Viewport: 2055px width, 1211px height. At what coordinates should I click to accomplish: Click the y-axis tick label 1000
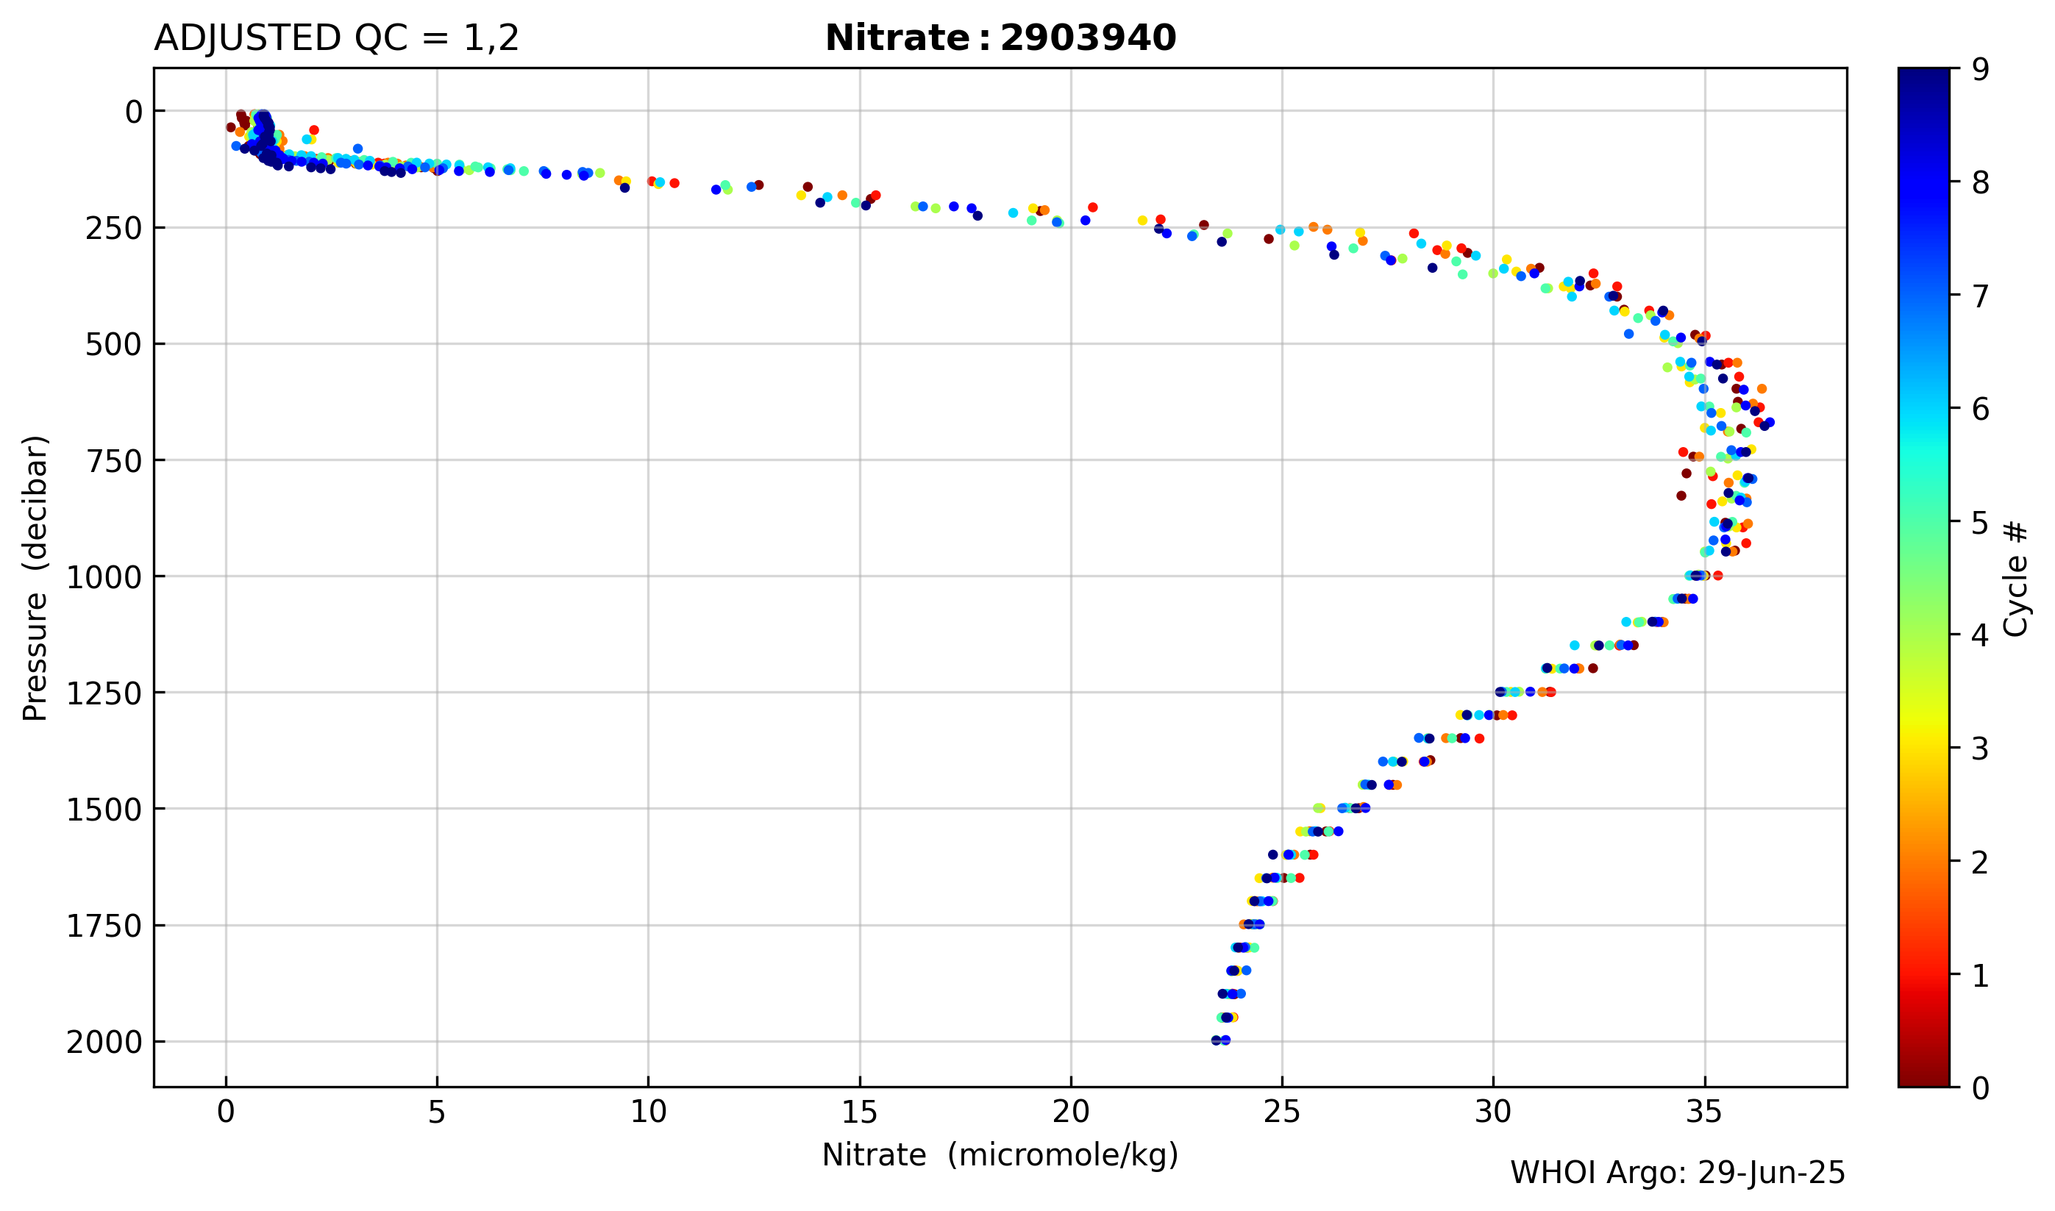click(104, 578)
